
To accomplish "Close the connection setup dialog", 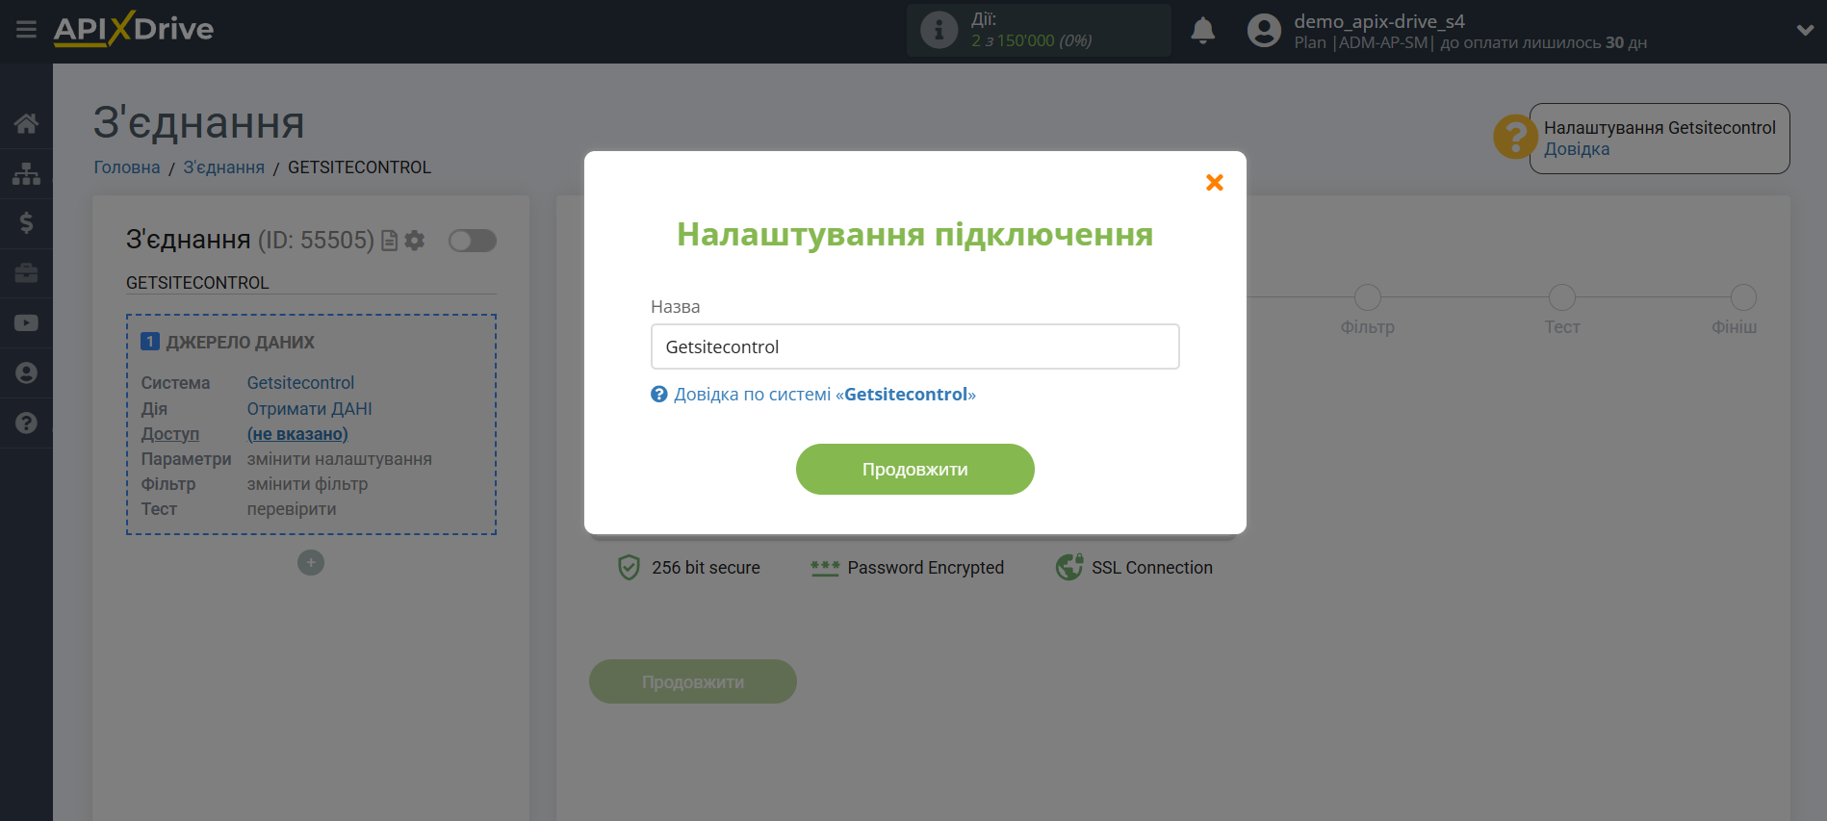I will pyautogui.click(x=1215, y=183).
